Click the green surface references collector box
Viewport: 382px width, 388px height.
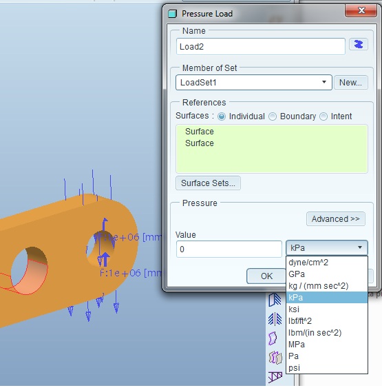point(272,149)
